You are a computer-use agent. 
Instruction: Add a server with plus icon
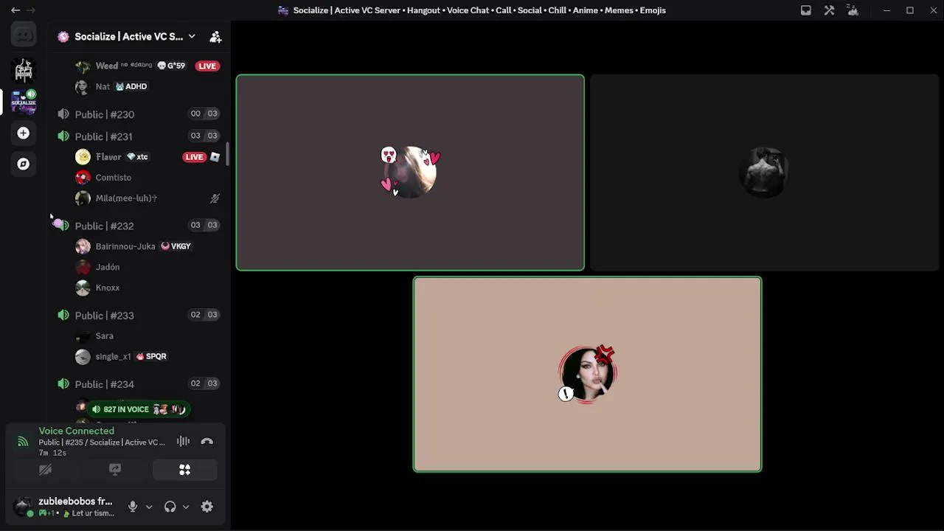click(x=24, y=133)
